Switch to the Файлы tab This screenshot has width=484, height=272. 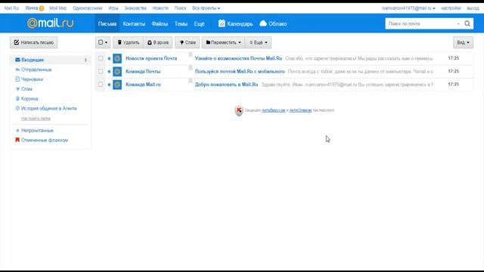pyautogui.click(x=160, y=23)
